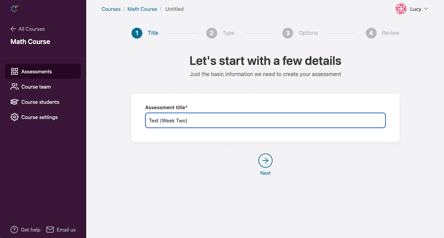Click the Options step circle labeled 3
444x238 pixels.
288,33
